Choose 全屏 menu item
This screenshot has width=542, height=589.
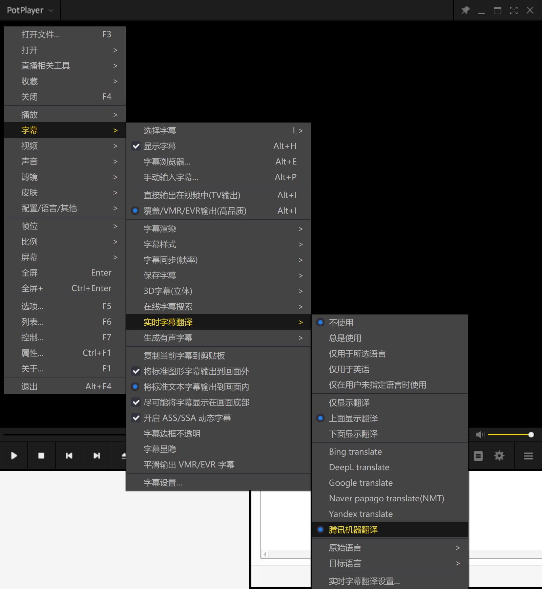[x=65, y=273]
